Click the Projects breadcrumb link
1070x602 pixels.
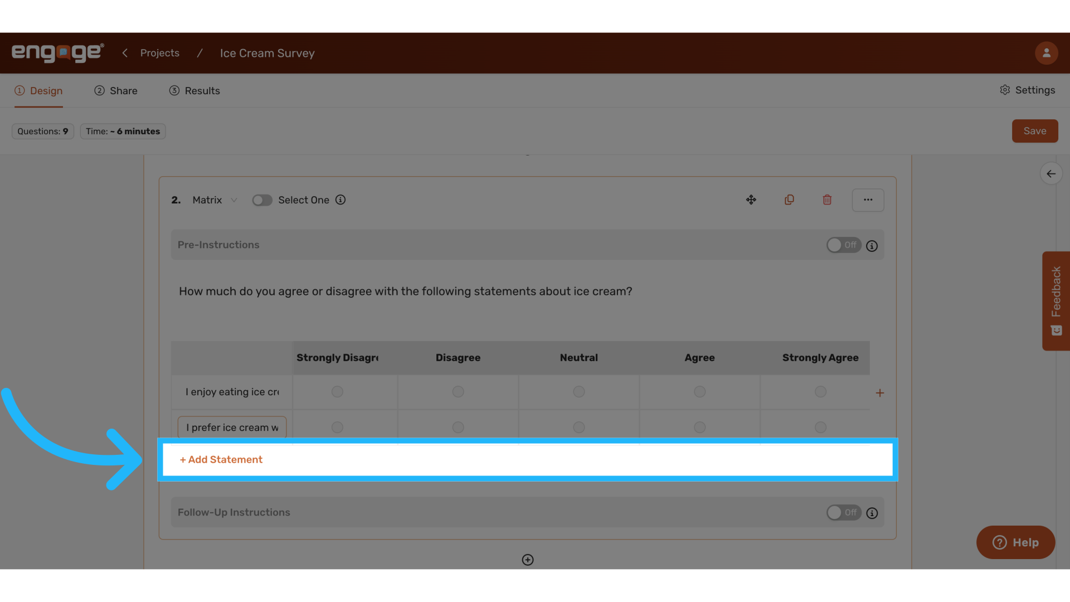click(160, 53)
